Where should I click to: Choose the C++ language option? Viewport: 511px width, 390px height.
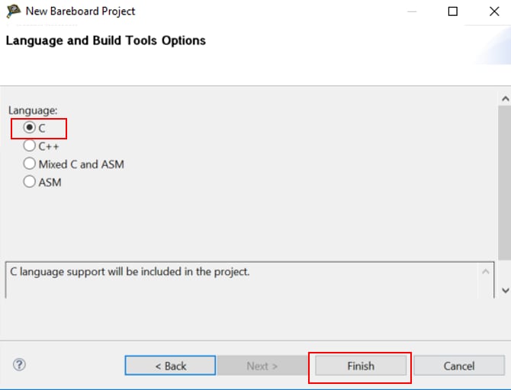tap(30, 145)
